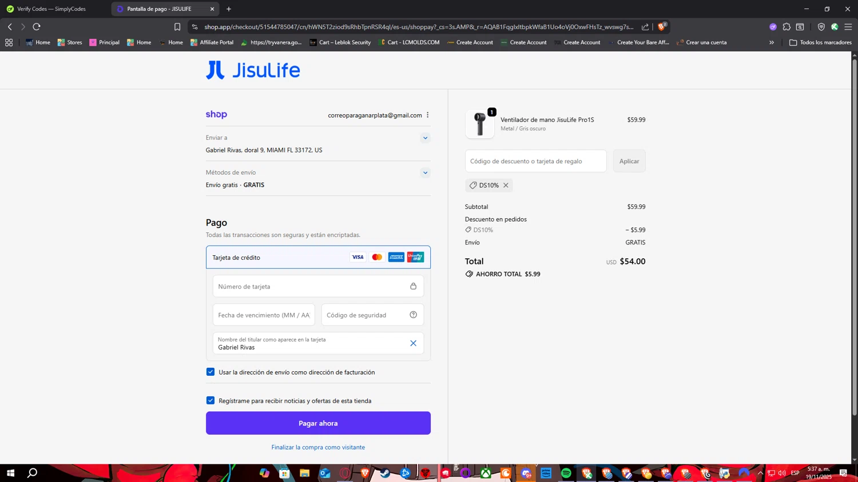Viewport: 858px width, 482px height.
Task: Click the Código de seguridad field
Action: 372,315
